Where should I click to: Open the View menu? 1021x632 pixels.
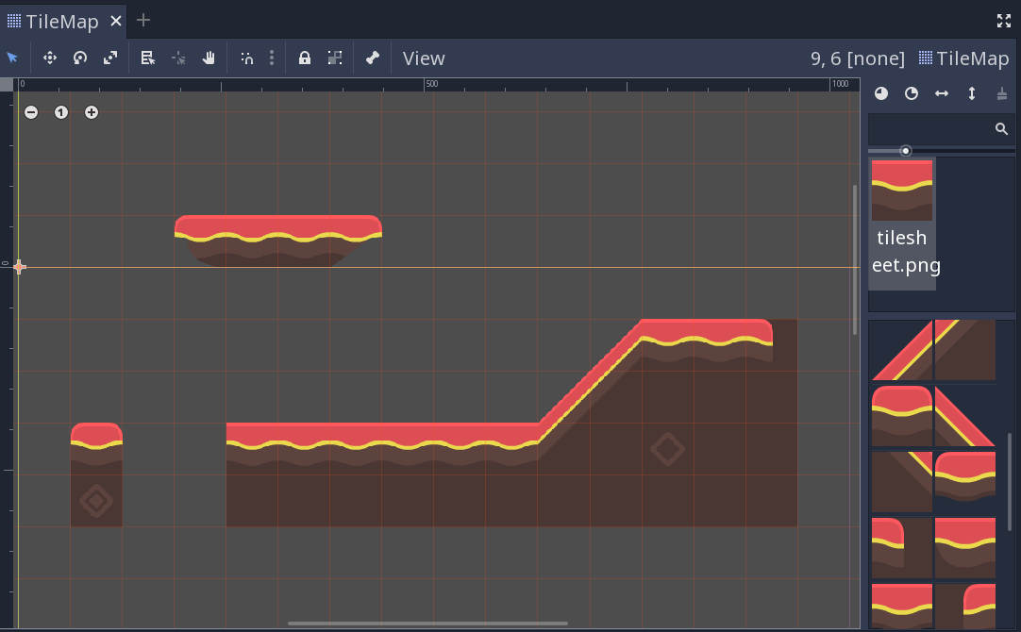[x=424, y=58]
